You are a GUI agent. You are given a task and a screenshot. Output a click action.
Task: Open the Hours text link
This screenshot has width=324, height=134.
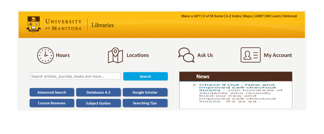[x=63, y=55]
